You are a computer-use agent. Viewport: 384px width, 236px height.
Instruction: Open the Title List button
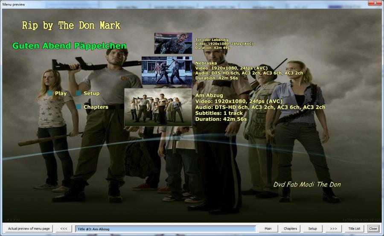coord(354,229)
